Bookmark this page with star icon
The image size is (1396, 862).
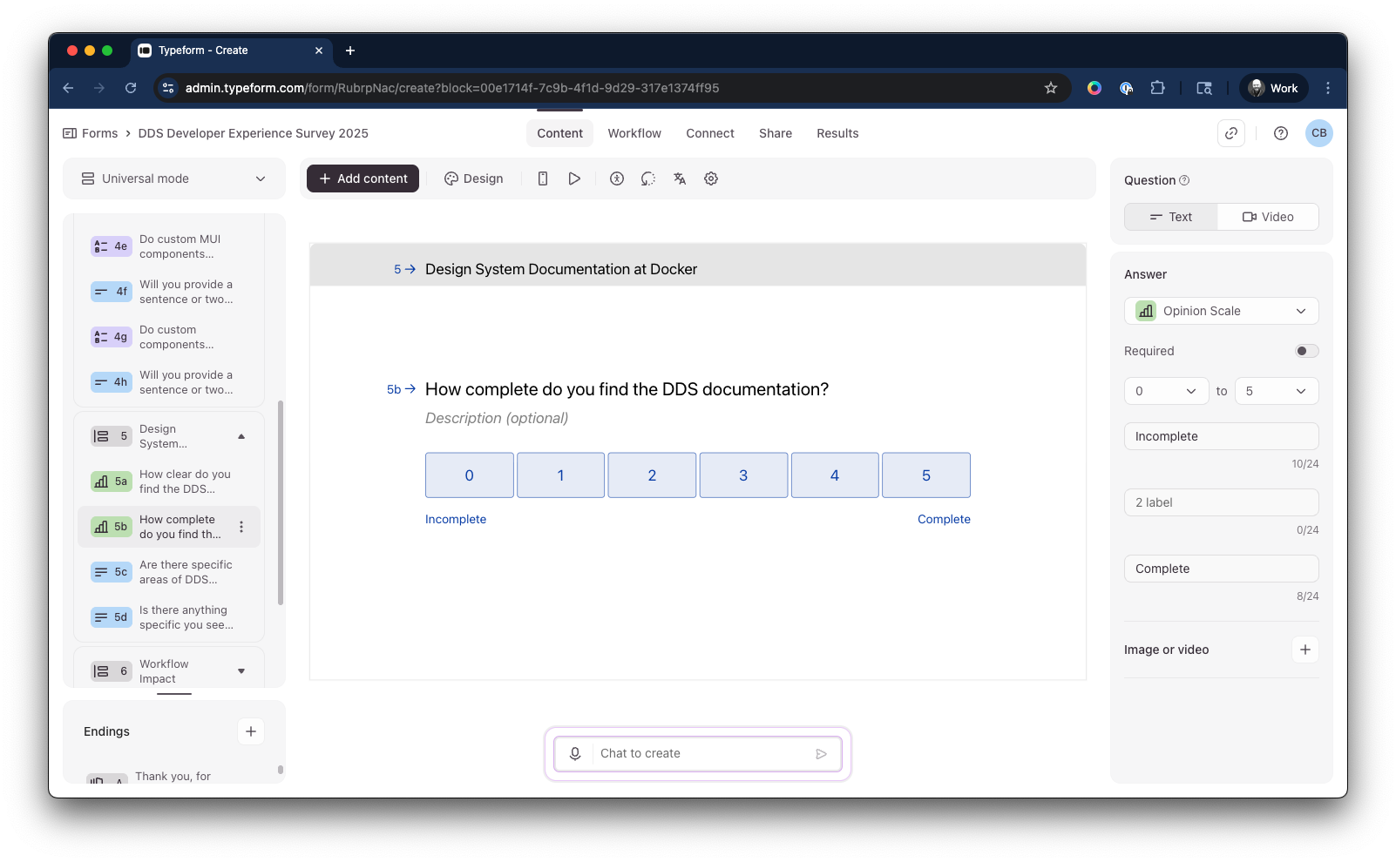point(1051,88)
